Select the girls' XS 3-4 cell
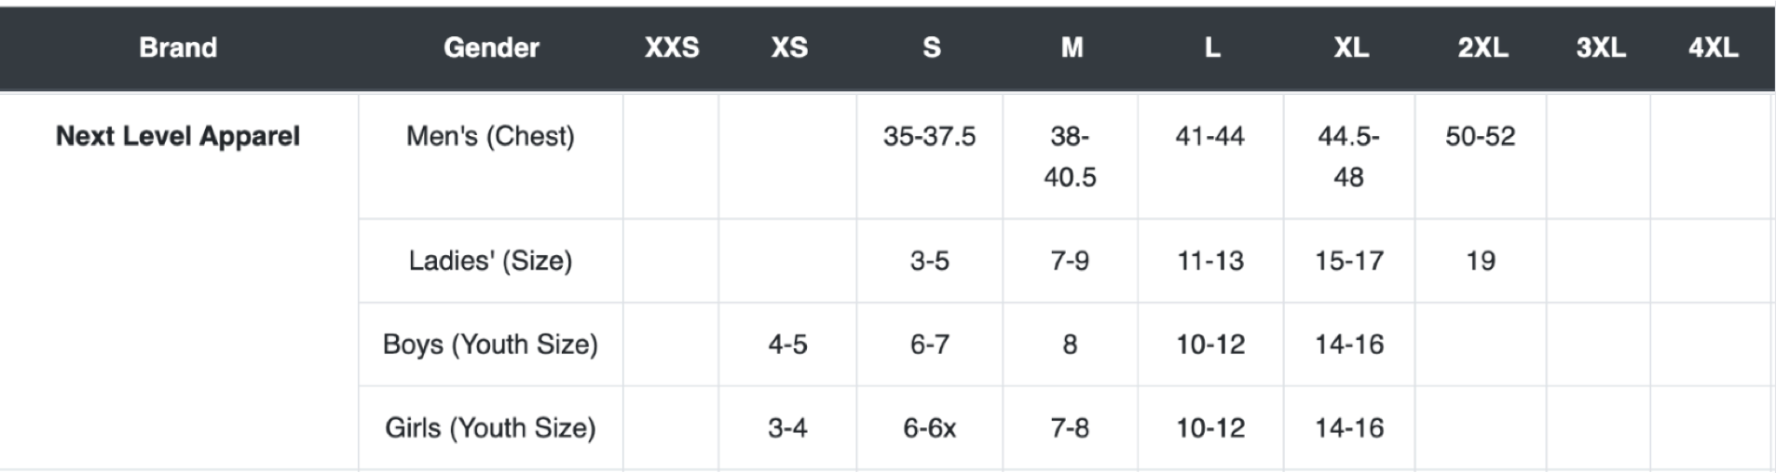Image resolution: width=1776 pixels, height=473 pixels. coord(787,428)
